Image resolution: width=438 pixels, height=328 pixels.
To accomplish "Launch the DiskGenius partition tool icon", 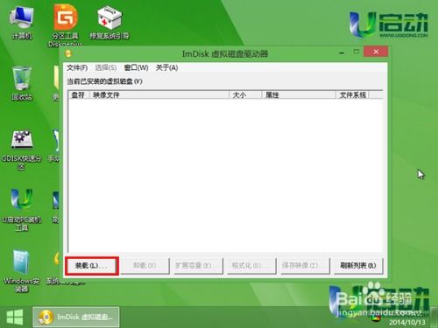I will tap(66, 24).
